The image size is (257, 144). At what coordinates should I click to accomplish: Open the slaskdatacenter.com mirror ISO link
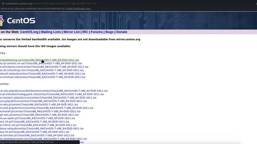point(43,139)
